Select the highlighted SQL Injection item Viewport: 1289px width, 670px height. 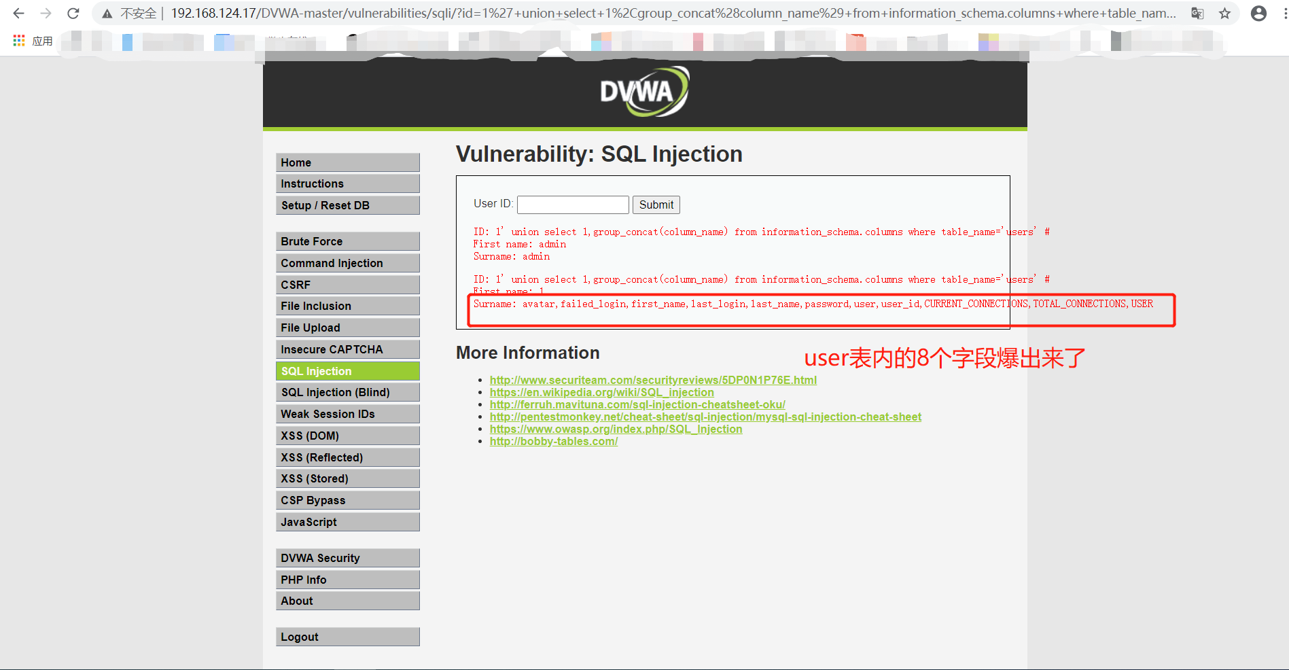point(348,371)
